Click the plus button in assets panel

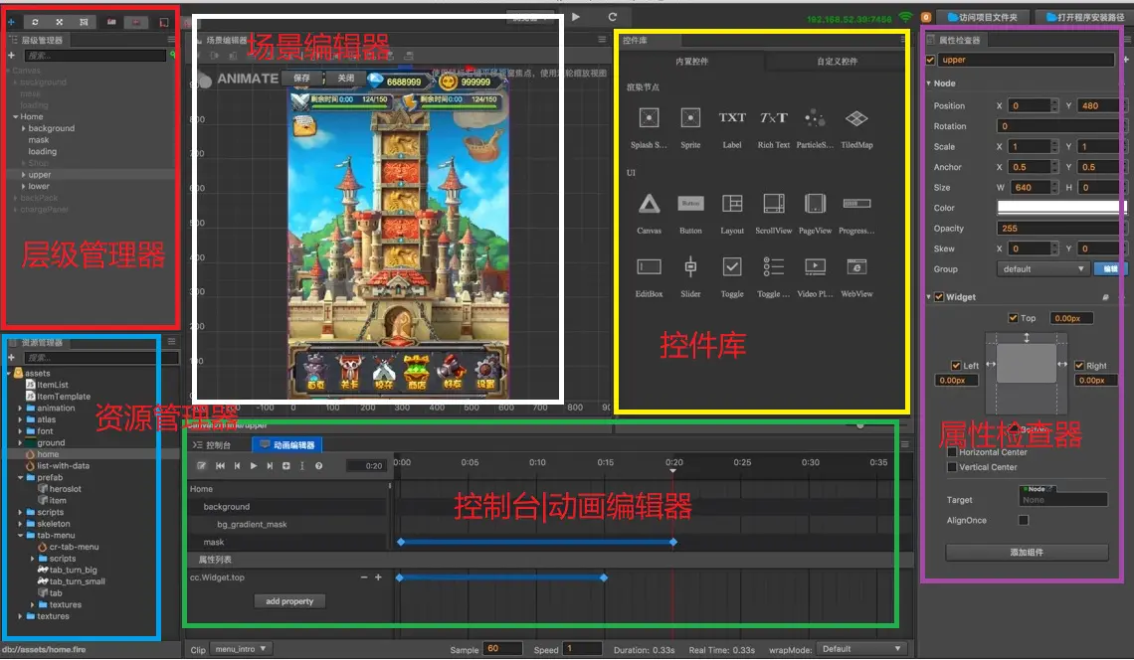pos(11,357)
